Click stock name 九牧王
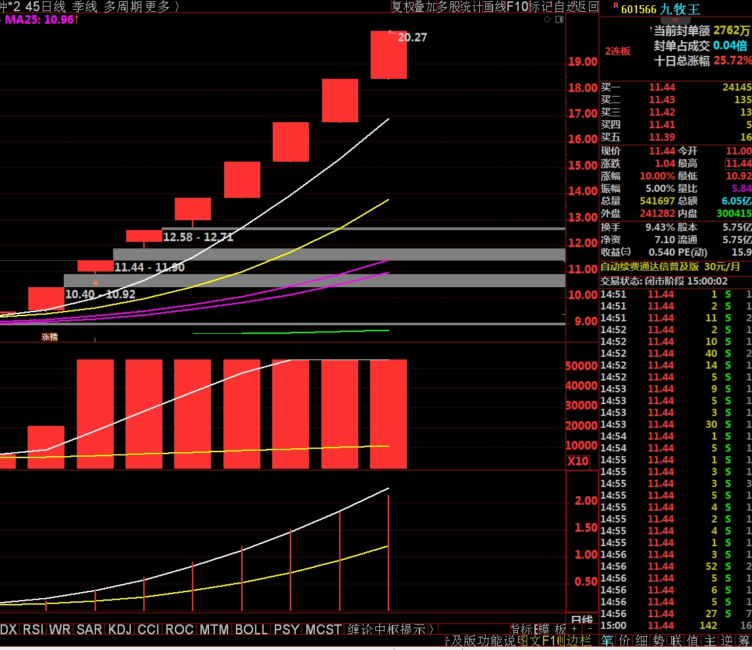Viewport: 752px width, 650px height. [680, 9]
